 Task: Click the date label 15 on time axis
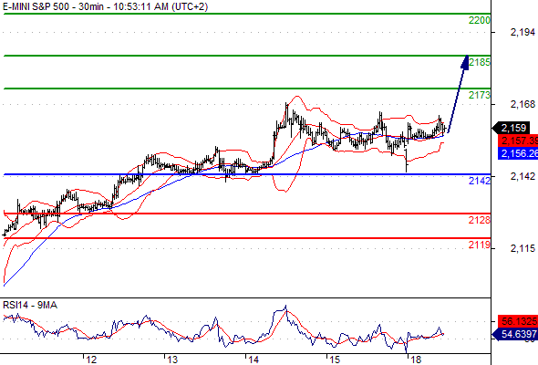point(335,360)
